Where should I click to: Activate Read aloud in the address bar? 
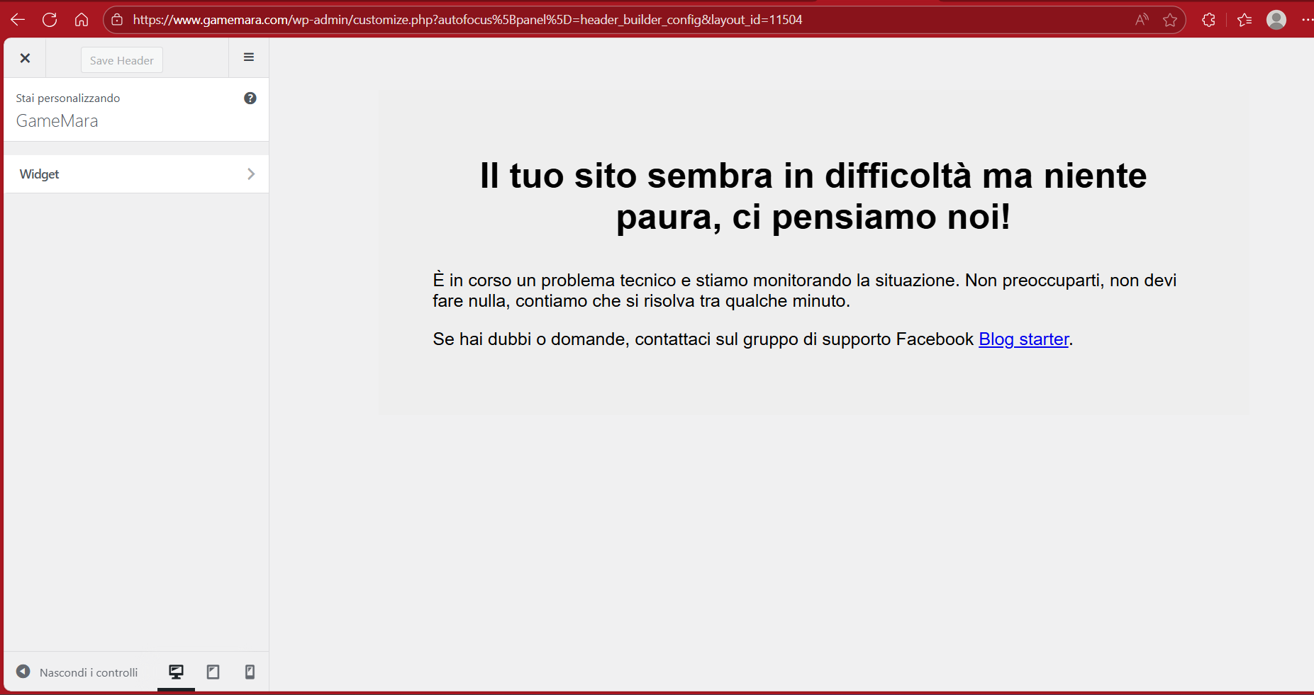click(x=1142, y=20)
